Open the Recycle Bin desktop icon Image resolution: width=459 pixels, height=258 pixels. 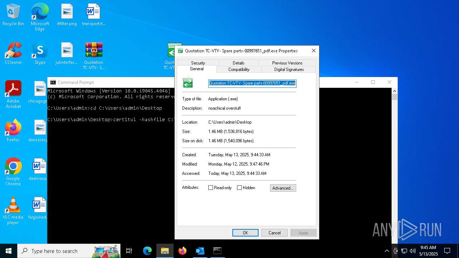click(x=13, y=15)
